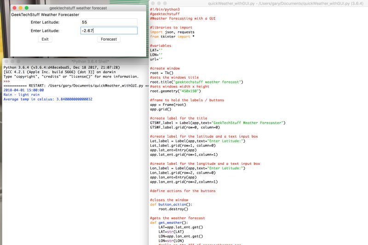This screenshot has height=245, width=368.
Task: Click the root.geometry("450x150") line
Action: tap(175, 91)
